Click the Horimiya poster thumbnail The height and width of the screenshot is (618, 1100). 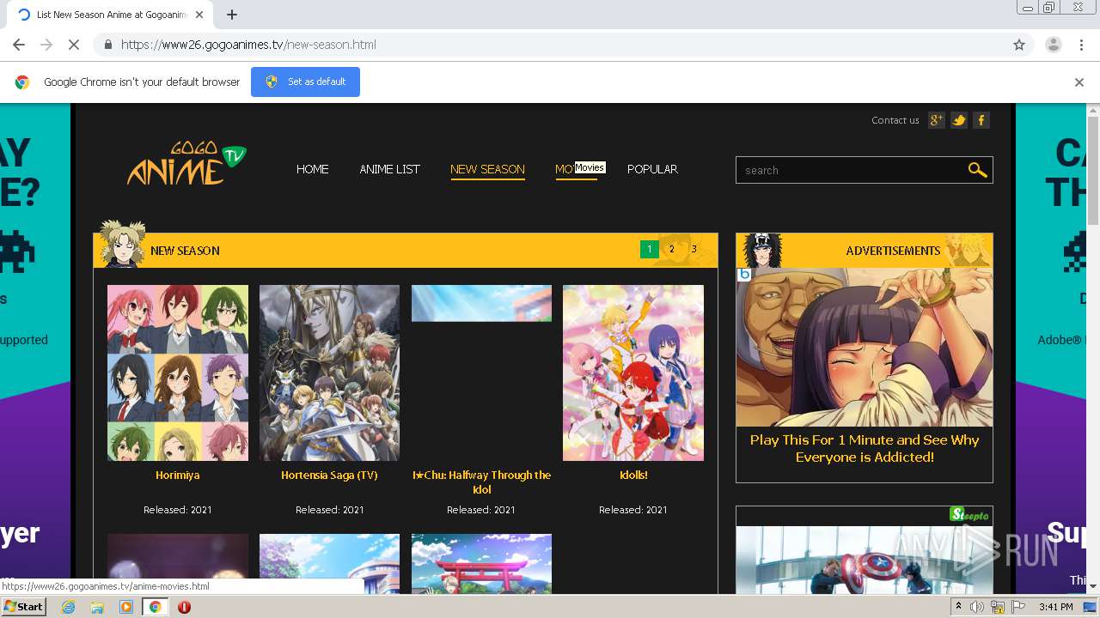point(178,373)
